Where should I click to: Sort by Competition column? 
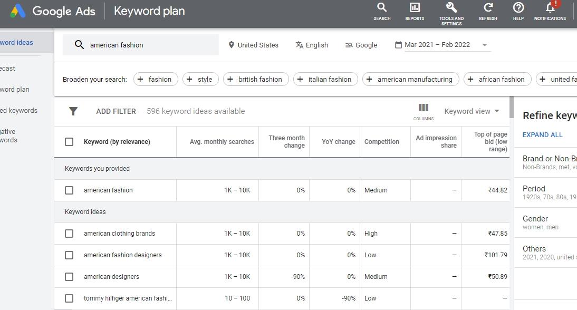pyautogui.click(x=382, y=142)
